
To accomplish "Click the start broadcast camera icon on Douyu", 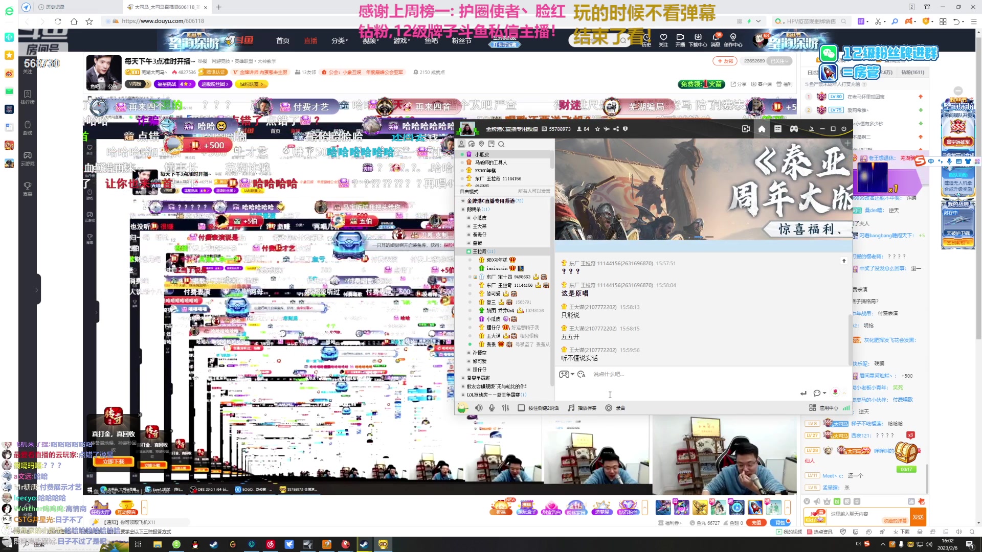I will click(680, 40).
